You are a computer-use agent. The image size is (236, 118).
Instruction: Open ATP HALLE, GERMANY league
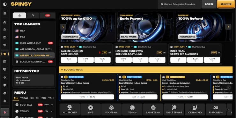[x=34, y=56]
